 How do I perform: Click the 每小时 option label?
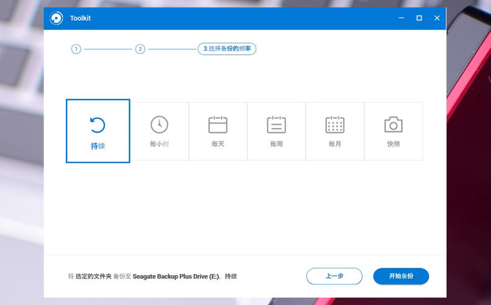click(159, 144)
